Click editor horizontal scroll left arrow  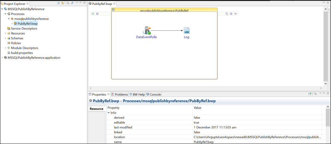click(91, 88)
